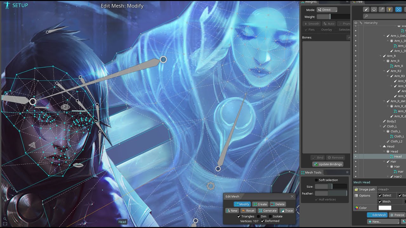Collapse the Arm_R3 bone in hierarchy
The width and height of the screenshot is (406, 228).
[x=388, y=76]
